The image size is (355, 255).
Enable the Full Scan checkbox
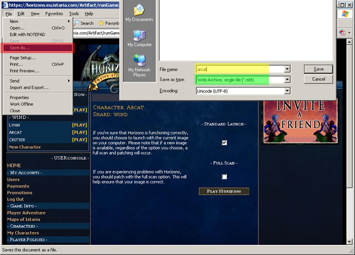click(224, 176)
